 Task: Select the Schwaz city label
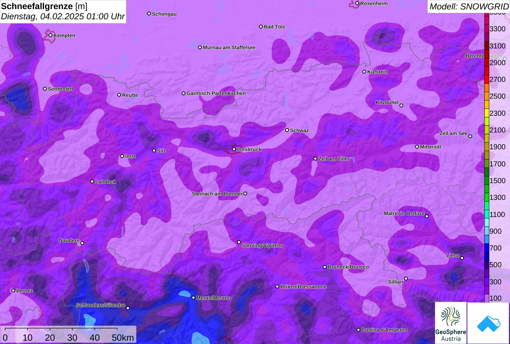(299, 130)
